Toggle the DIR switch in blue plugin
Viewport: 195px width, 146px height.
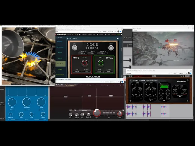(x=25, y=110)
